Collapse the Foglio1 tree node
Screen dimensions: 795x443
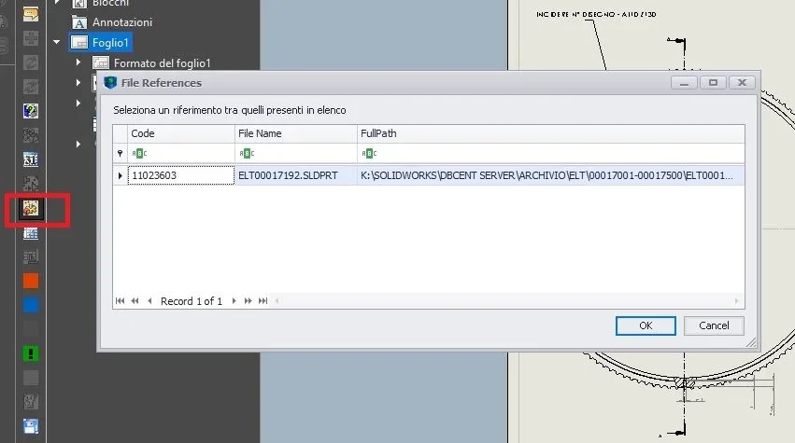[x=57, y=42]
